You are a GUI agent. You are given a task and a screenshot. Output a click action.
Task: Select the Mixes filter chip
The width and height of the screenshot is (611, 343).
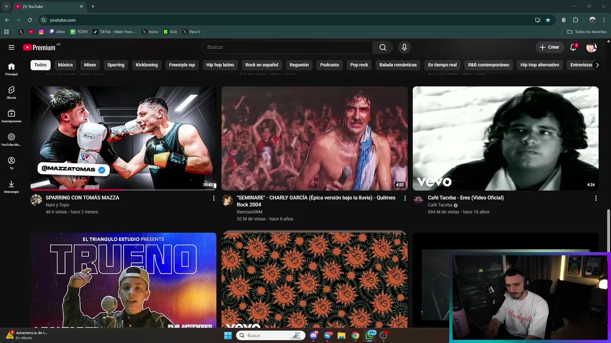point(90,65)
